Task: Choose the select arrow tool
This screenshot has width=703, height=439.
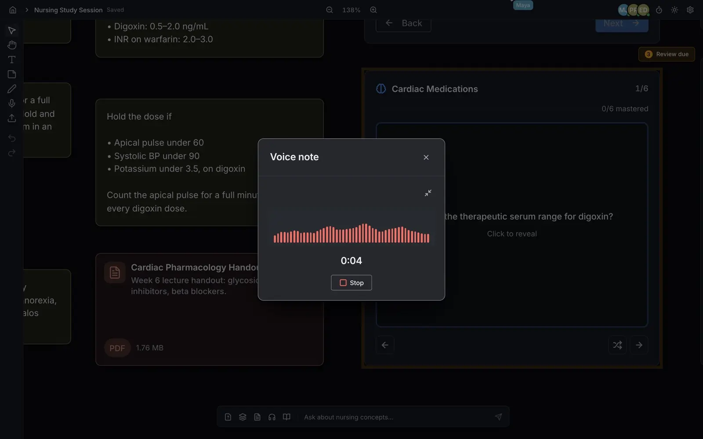Action: pos(12,30)
